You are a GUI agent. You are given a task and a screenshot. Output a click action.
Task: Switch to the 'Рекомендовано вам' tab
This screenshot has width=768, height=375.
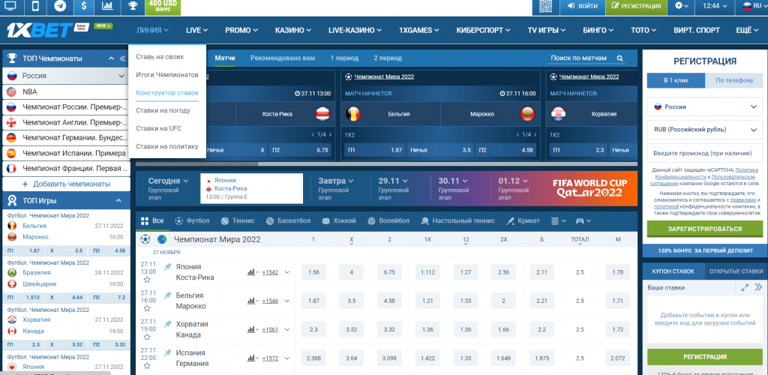pyautogui.click(x=282, y=58)
